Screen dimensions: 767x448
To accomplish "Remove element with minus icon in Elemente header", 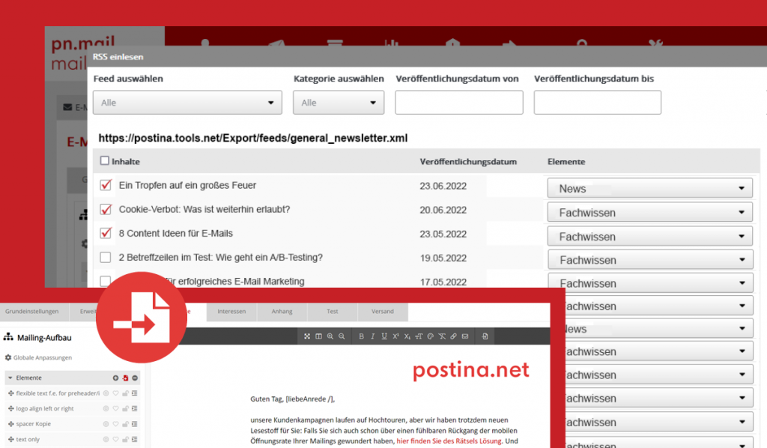I will [135, 378].
